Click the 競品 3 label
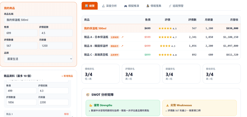 (x=10, y=114)
